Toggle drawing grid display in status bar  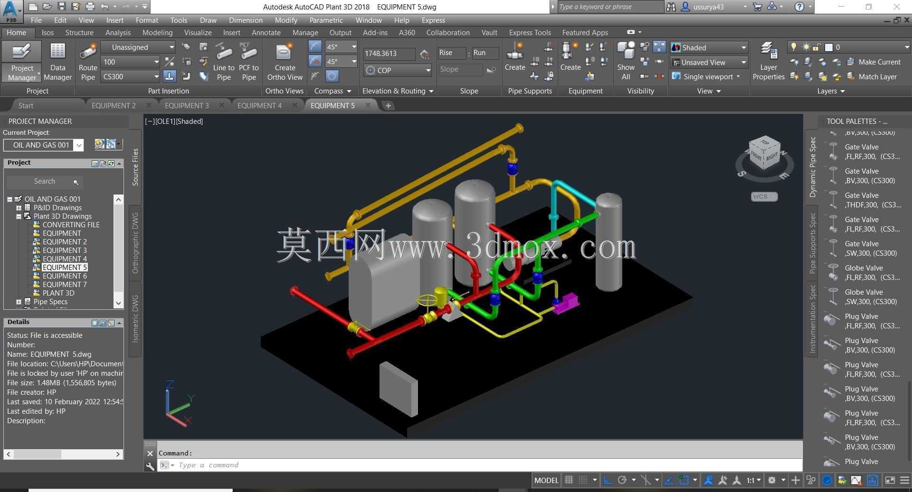click(569, 480)
